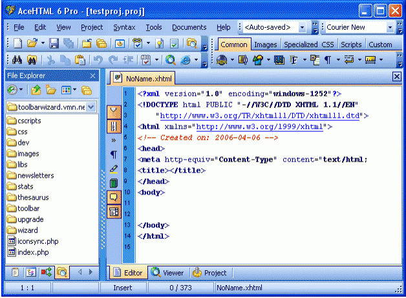The image size is (406, 298).
Task: Open the Syntax menu
Action: [x=124, y=27]
